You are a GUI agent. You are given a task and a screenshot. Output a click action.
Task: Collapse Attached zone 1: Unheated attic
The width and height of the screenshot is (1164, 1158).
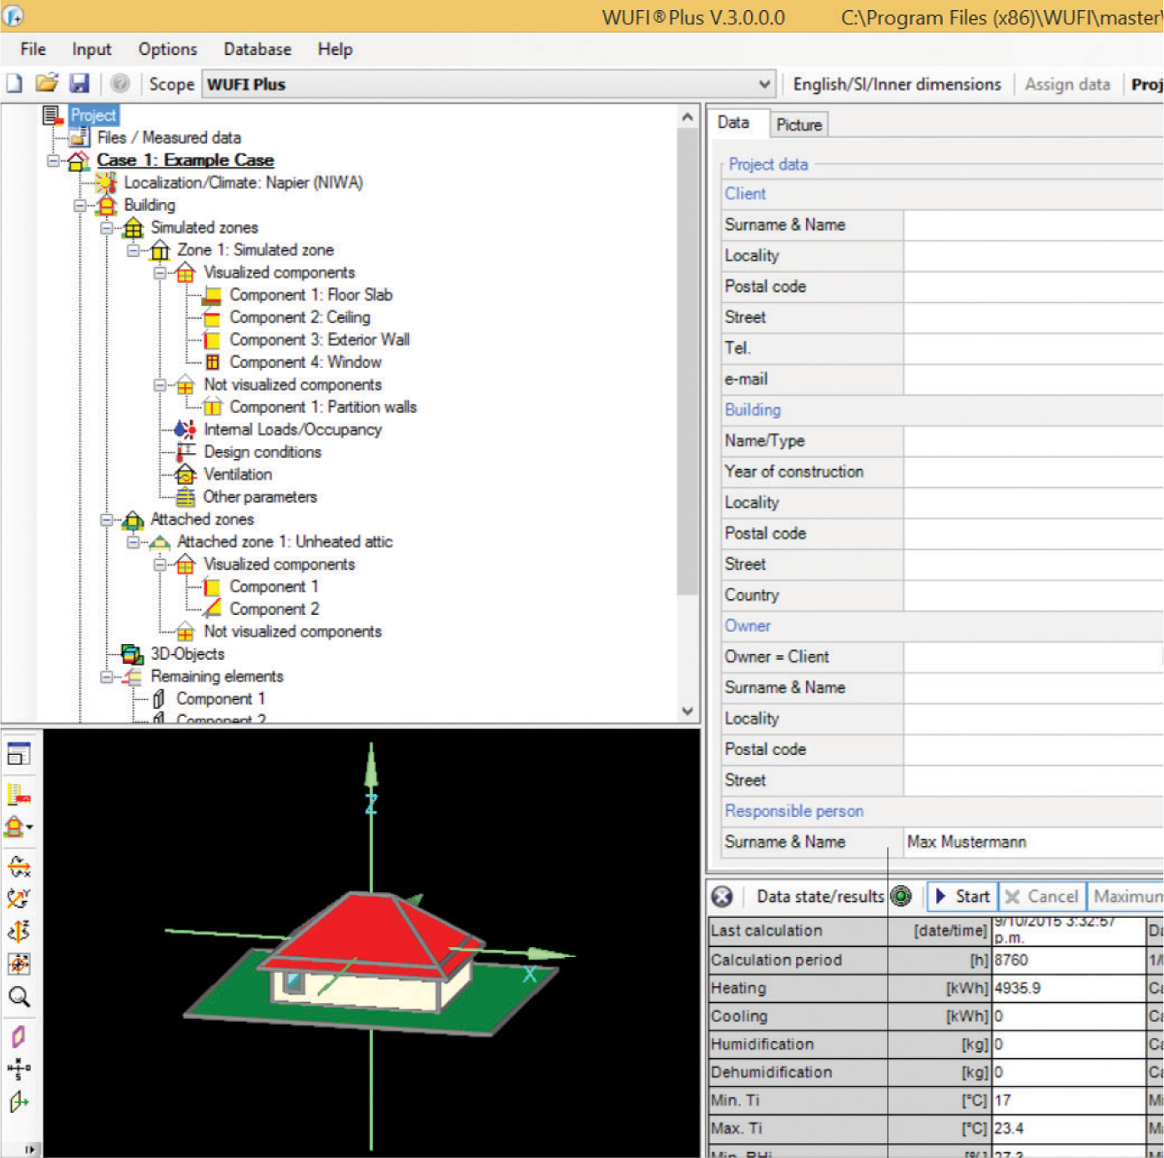pos(134,542)
